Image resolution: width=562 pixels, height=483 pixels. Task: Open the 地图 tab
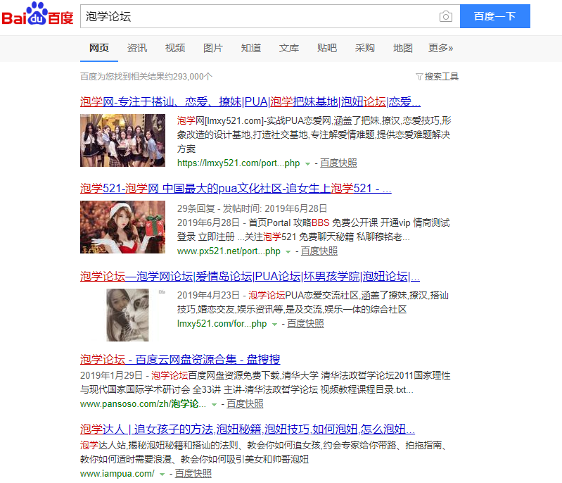click(x=403, y=48)
